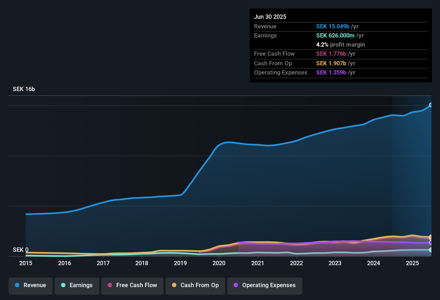Toggle the Earnings series visibility
Image resolution: width=440 pixels, height=300 pixels.
[77, 285]
